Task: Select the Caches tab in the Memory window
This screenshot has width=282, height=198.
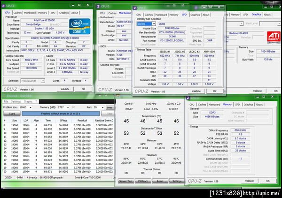Action: click(x=202, y=105)
